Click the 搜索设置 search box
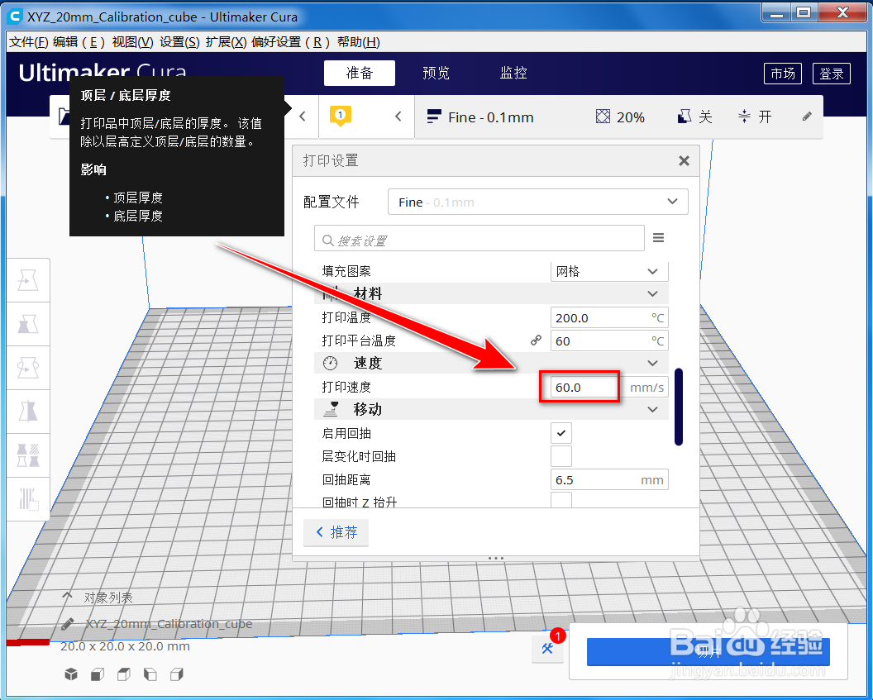This screenshot has height=700, width=873. 479,239
